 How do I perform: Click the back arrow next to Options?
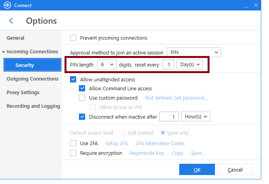[11, 21]
